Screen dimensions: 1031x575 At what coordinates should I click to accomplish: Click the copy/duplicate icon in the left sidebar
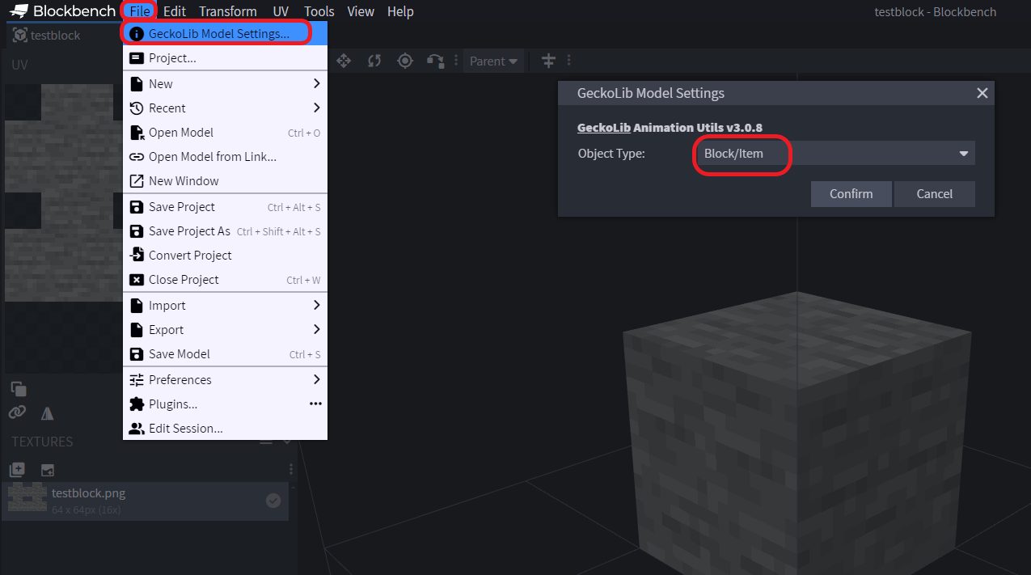point(16,389)
